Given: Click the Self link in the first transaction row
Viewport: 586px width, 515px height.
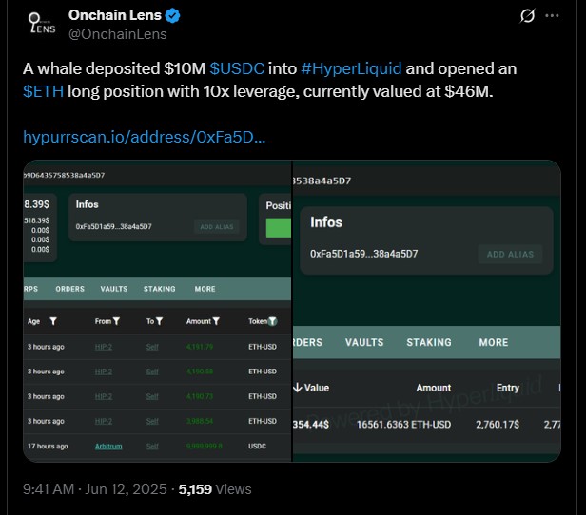Looking at the screenshot, I should [x=152, y=347].
